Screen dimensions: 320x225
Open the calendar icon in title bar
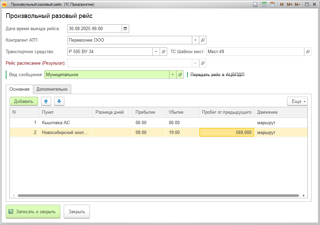[x=272, y=4]
